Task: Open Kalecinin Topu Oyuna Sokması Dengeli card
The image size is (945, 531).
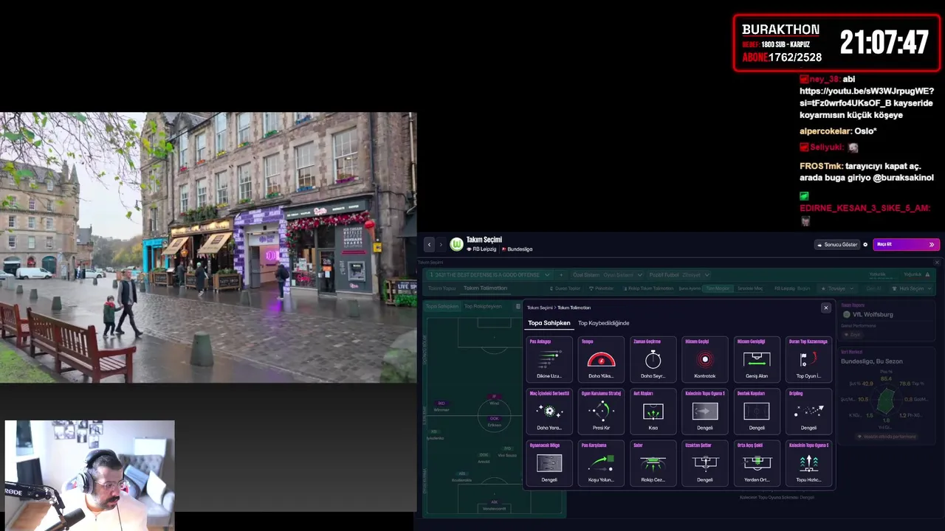Action: pyautogui.click(x=705, y=412)
